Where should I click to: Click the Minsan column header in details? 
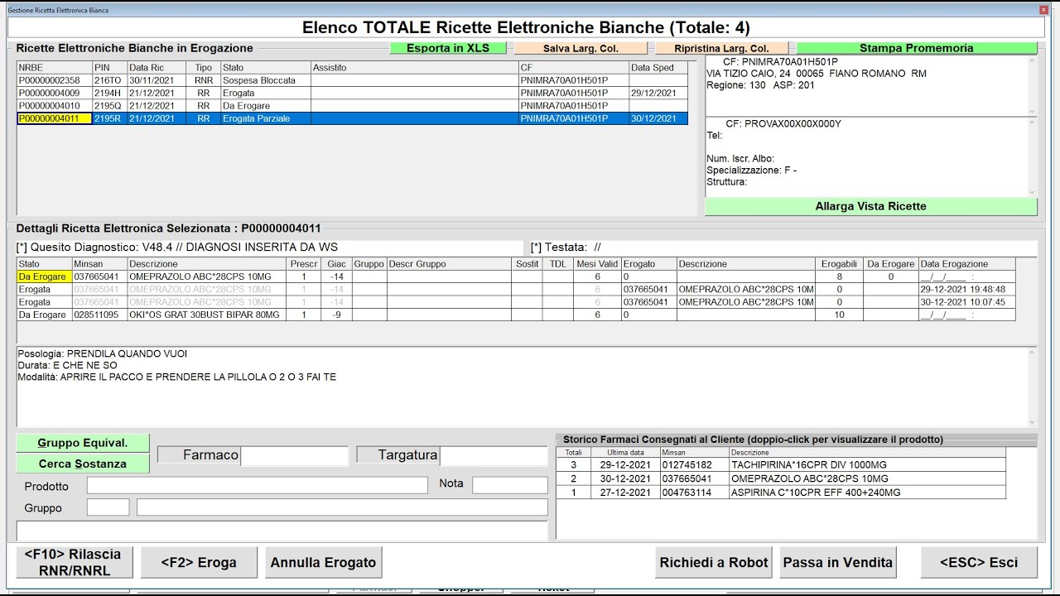(99, 264)
